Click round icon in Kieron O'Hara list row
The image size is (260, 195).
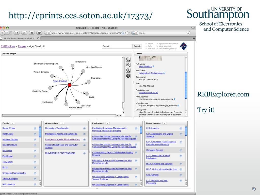[35, 128]
